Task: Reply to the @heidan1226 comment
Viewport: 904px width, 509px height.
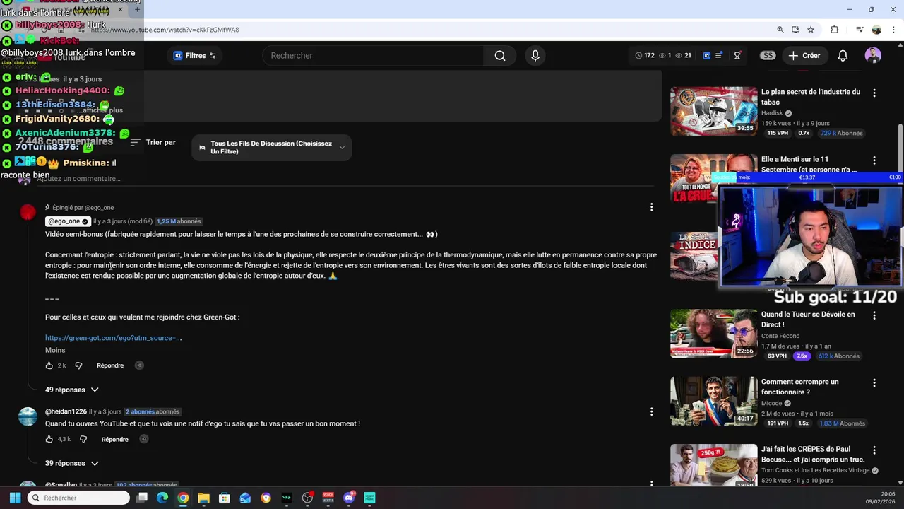Action: tap(115, 439)
